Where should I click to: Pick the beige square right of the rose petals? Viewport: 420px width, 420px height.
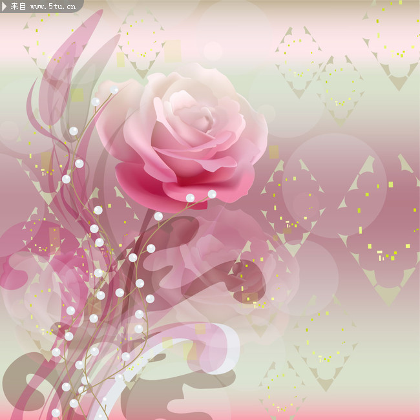pyautogui.click(x=274, y=152)
